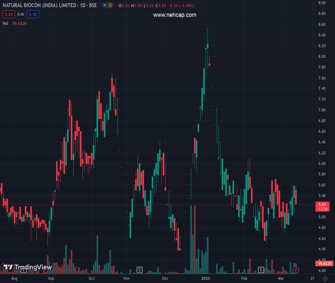Click the TradingView logo
The width and height of the screenshot is (335, 283).
tap(27, 267)
